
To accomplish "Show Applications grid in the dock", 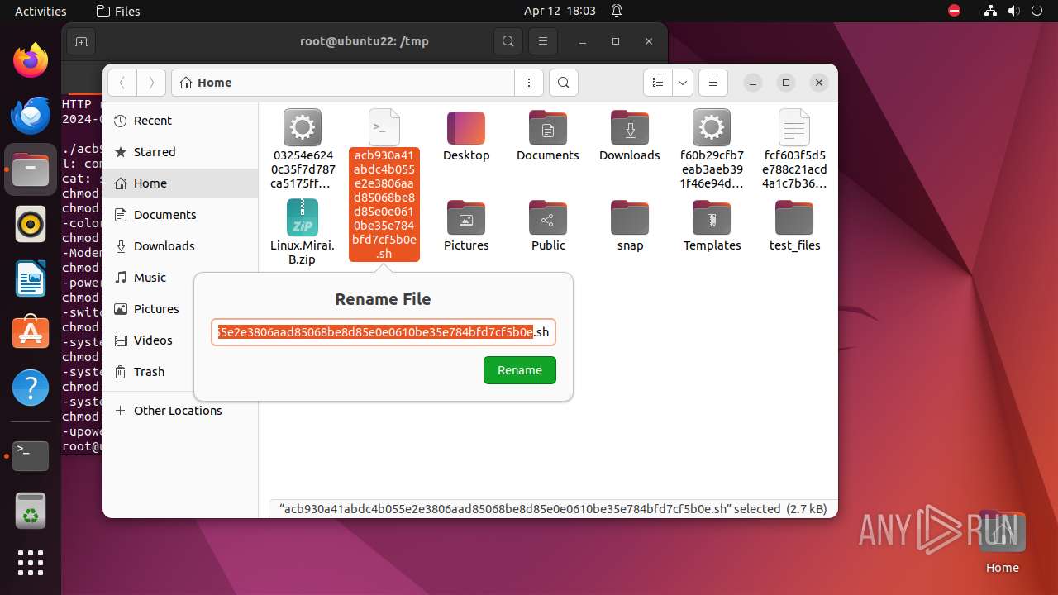I will click(x=31, y=563).
